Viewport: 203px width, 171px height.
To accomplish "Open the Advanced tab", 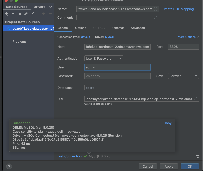I will click(138, 28).
